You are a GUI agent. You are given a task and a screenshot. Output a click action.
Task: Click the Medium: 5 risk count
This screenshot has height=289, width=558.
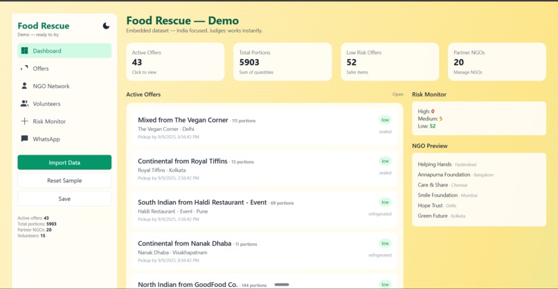click(430, 119)
